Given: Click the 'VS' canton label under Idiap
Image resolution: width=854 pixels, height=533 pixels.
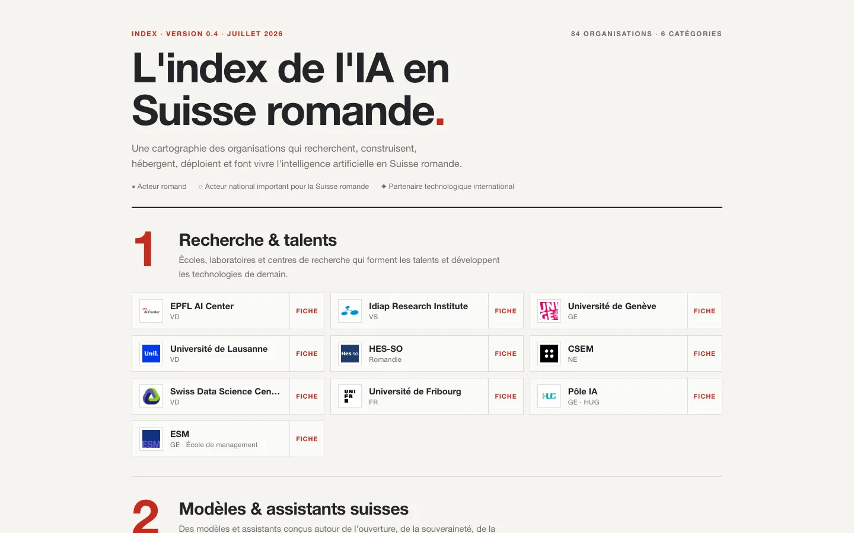Looking at the screenshot, I should coord(373,317).
